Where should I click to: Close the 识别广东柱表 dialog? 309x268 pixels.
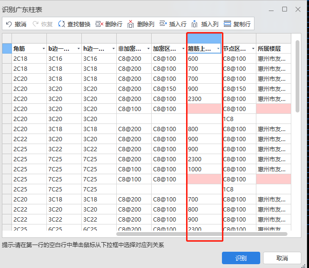pos(298,9)
